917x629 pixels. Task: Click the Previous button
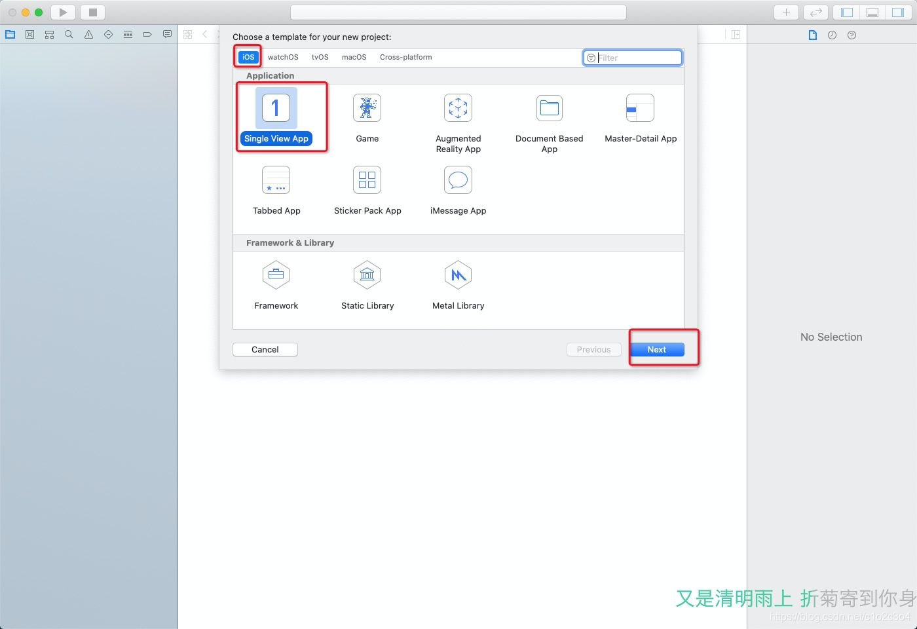(594, 350)
